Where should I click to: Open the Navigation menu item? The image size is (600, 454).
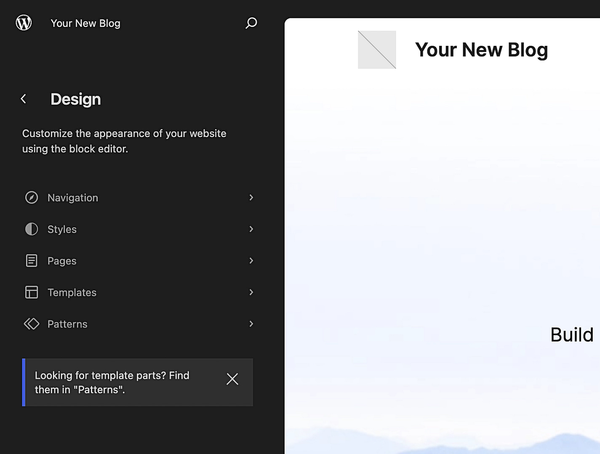pyautogui.click(x=139, y=198)
